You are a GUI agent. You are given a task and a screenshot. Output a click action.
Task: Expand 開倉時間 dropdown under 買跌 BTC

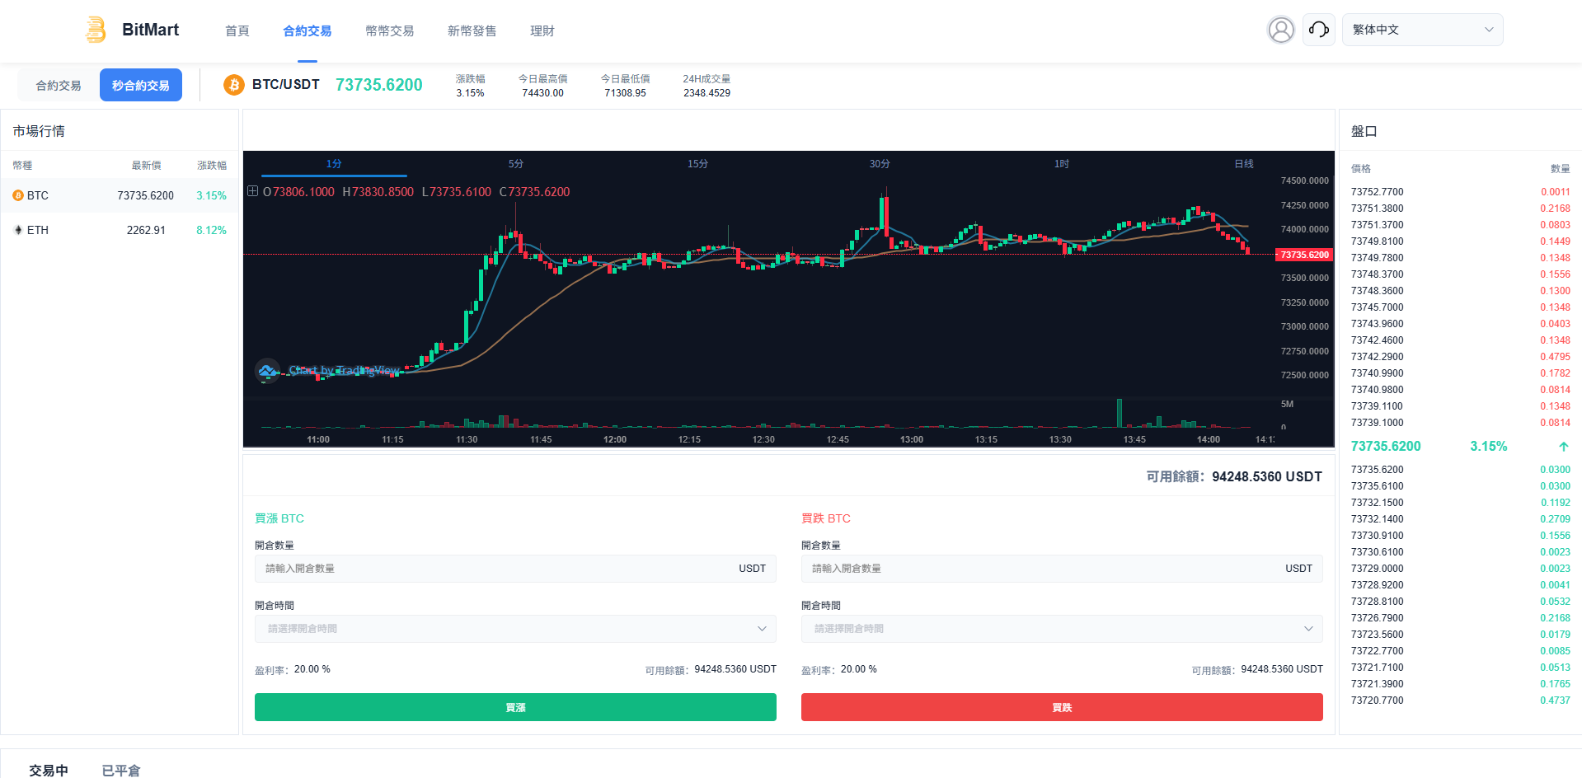tap(1062, 629)
